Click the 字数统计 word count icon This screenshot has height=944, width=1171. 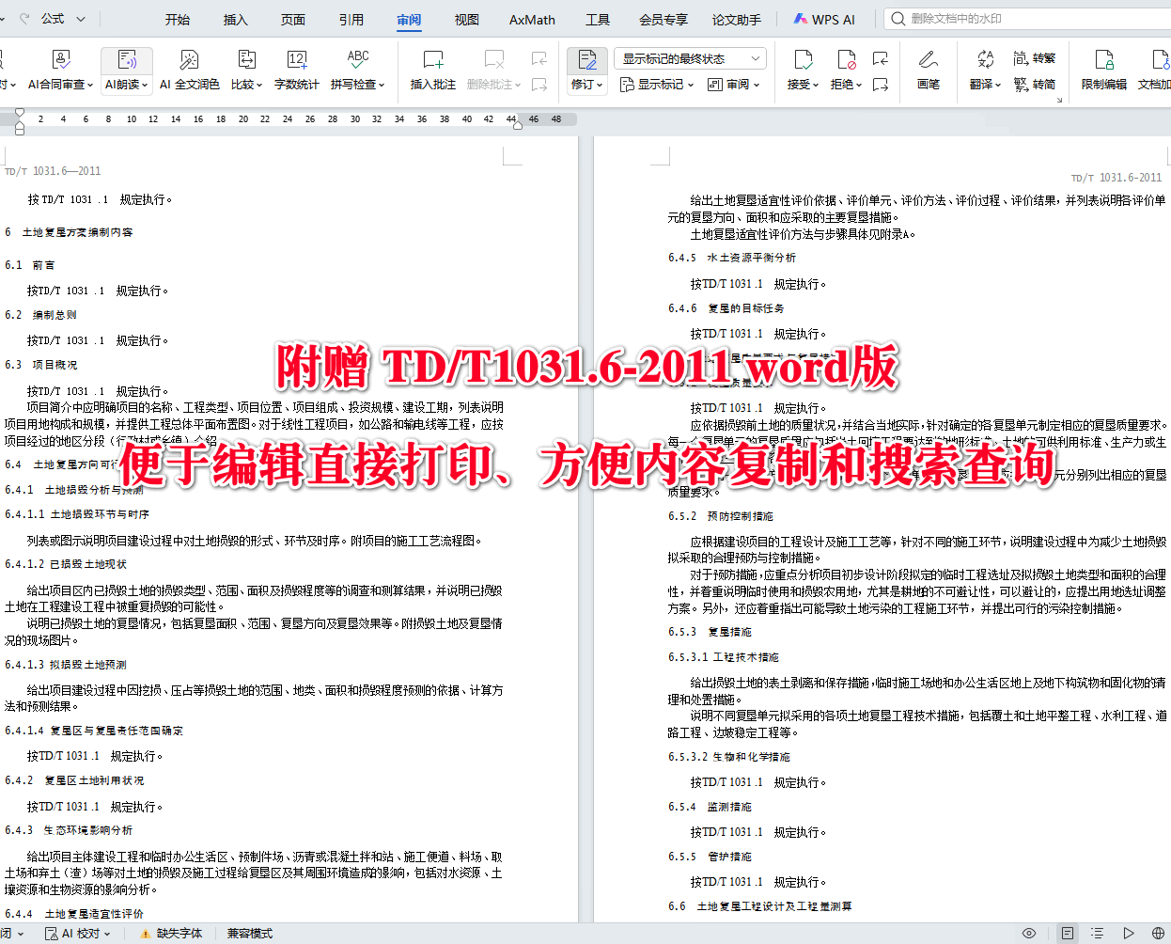tap(297, 60)
